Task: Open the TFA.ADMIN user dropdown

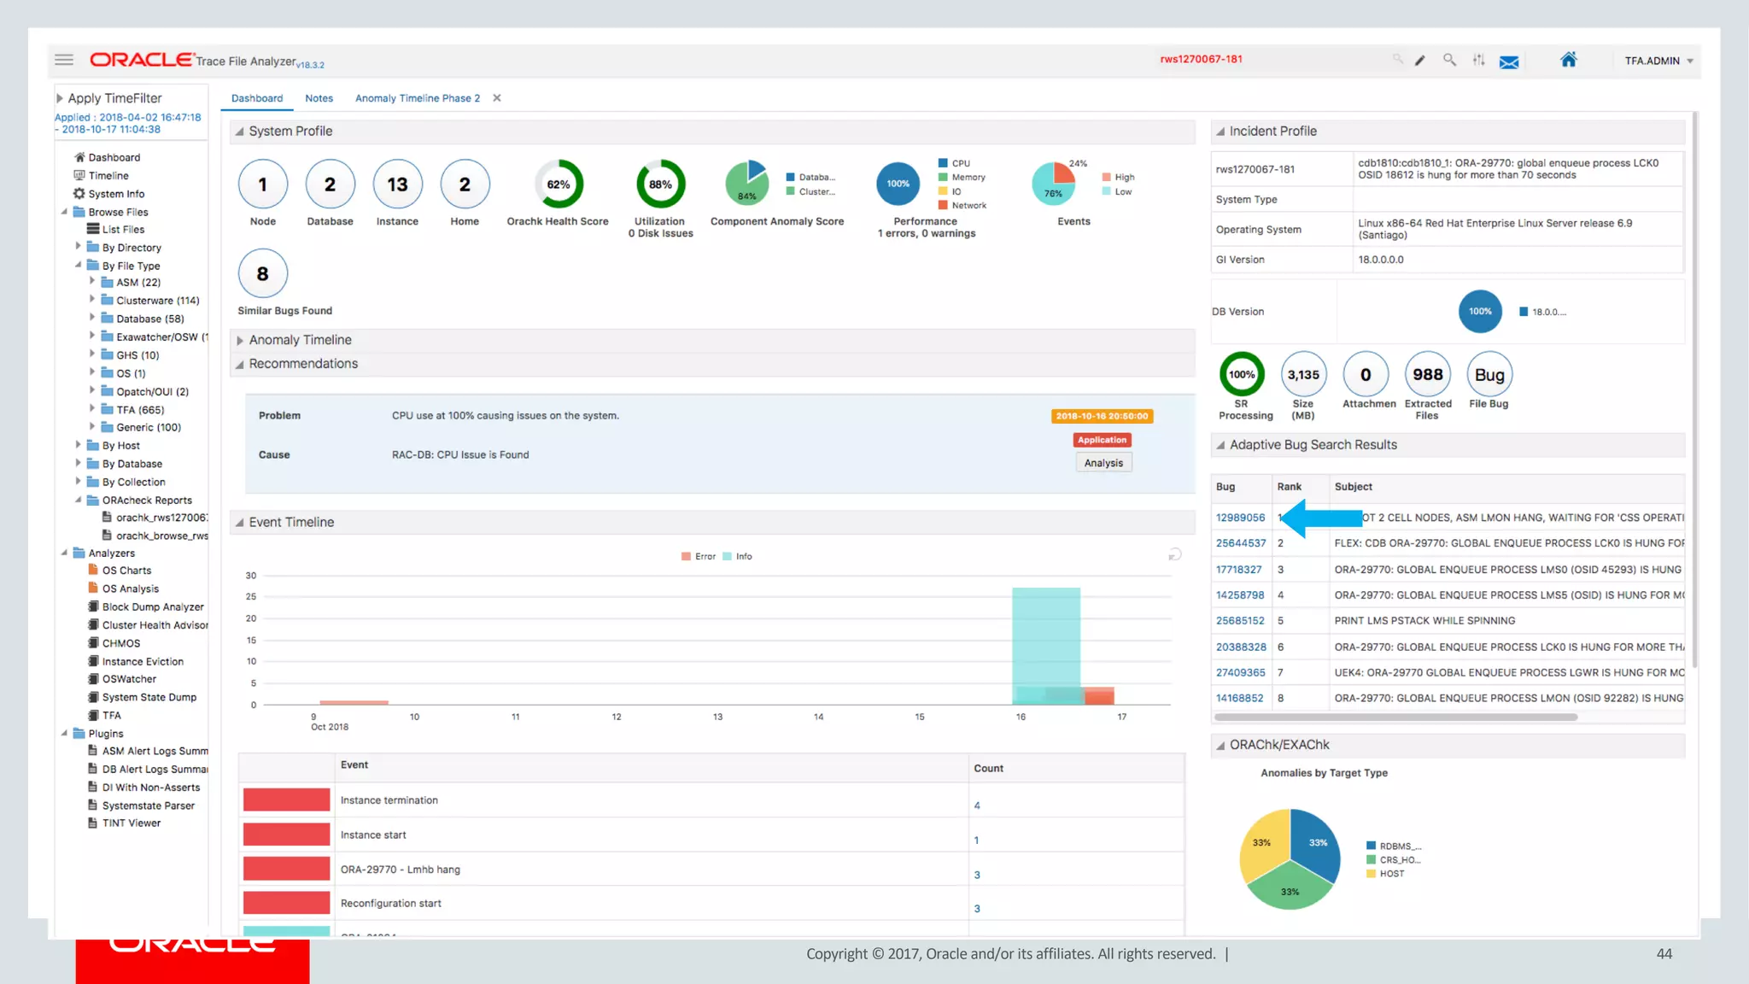Action: click(x=1658, y=61)
